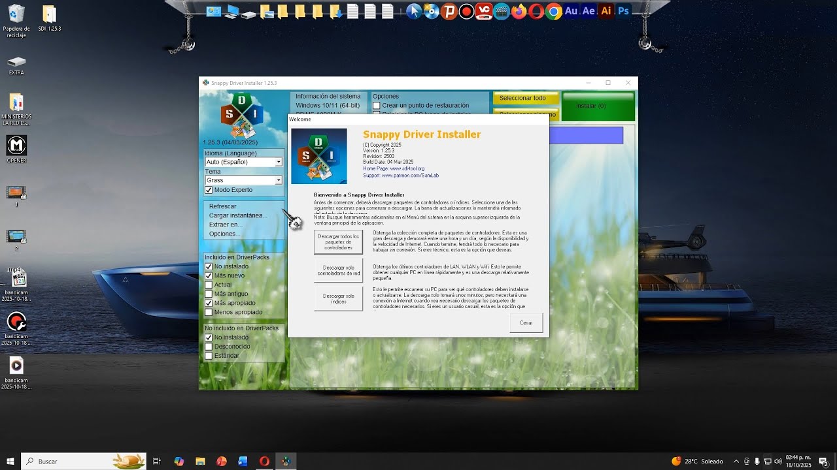Open the blue disc icon in top dock

coord(432,11)
